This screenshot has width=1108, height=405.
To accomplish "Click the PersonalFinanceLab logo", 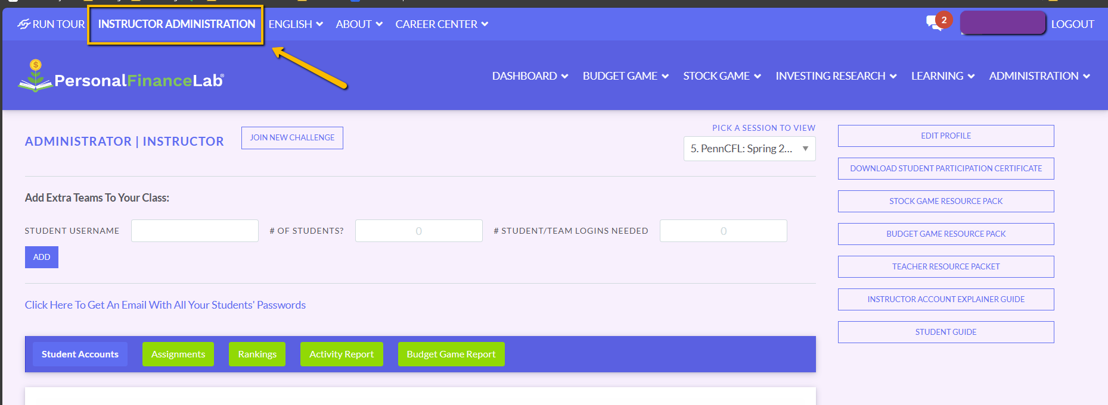I will (121, 76).
